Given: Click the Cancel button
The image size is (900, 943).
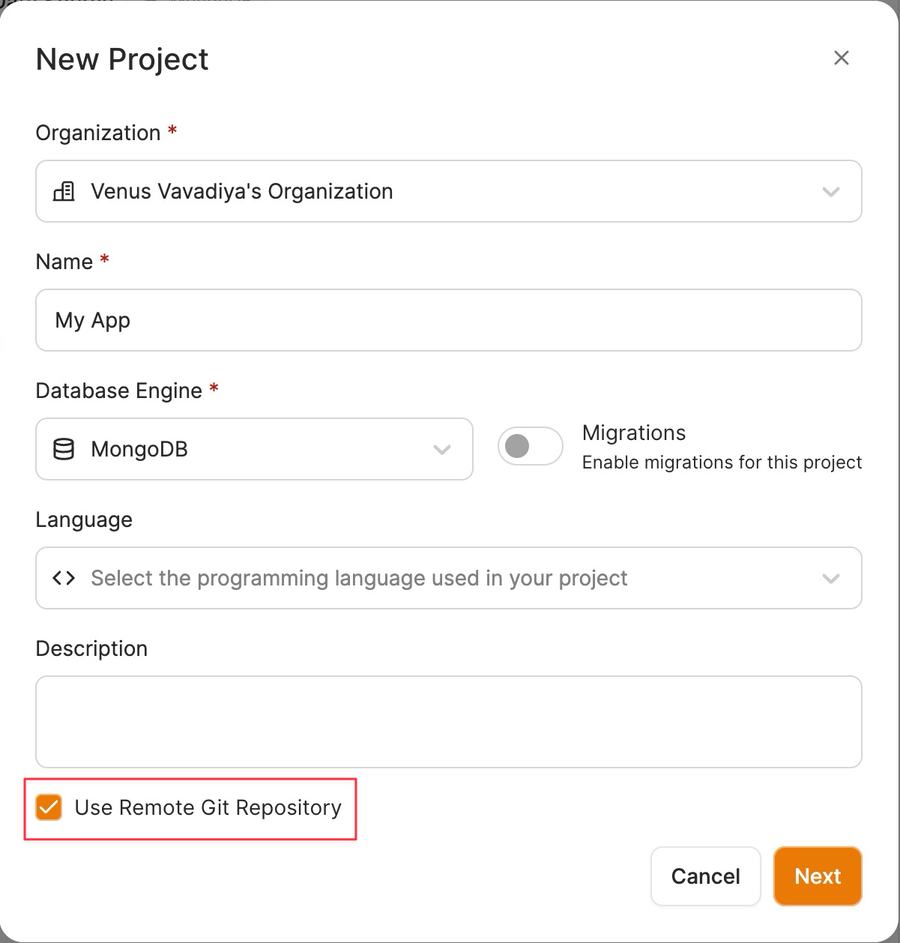Looking at the screenshot, I should click(705, 876).
